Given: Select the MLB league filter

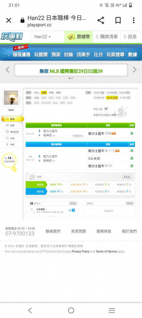Looking at the screenshot, I should (x=36, y=93).
